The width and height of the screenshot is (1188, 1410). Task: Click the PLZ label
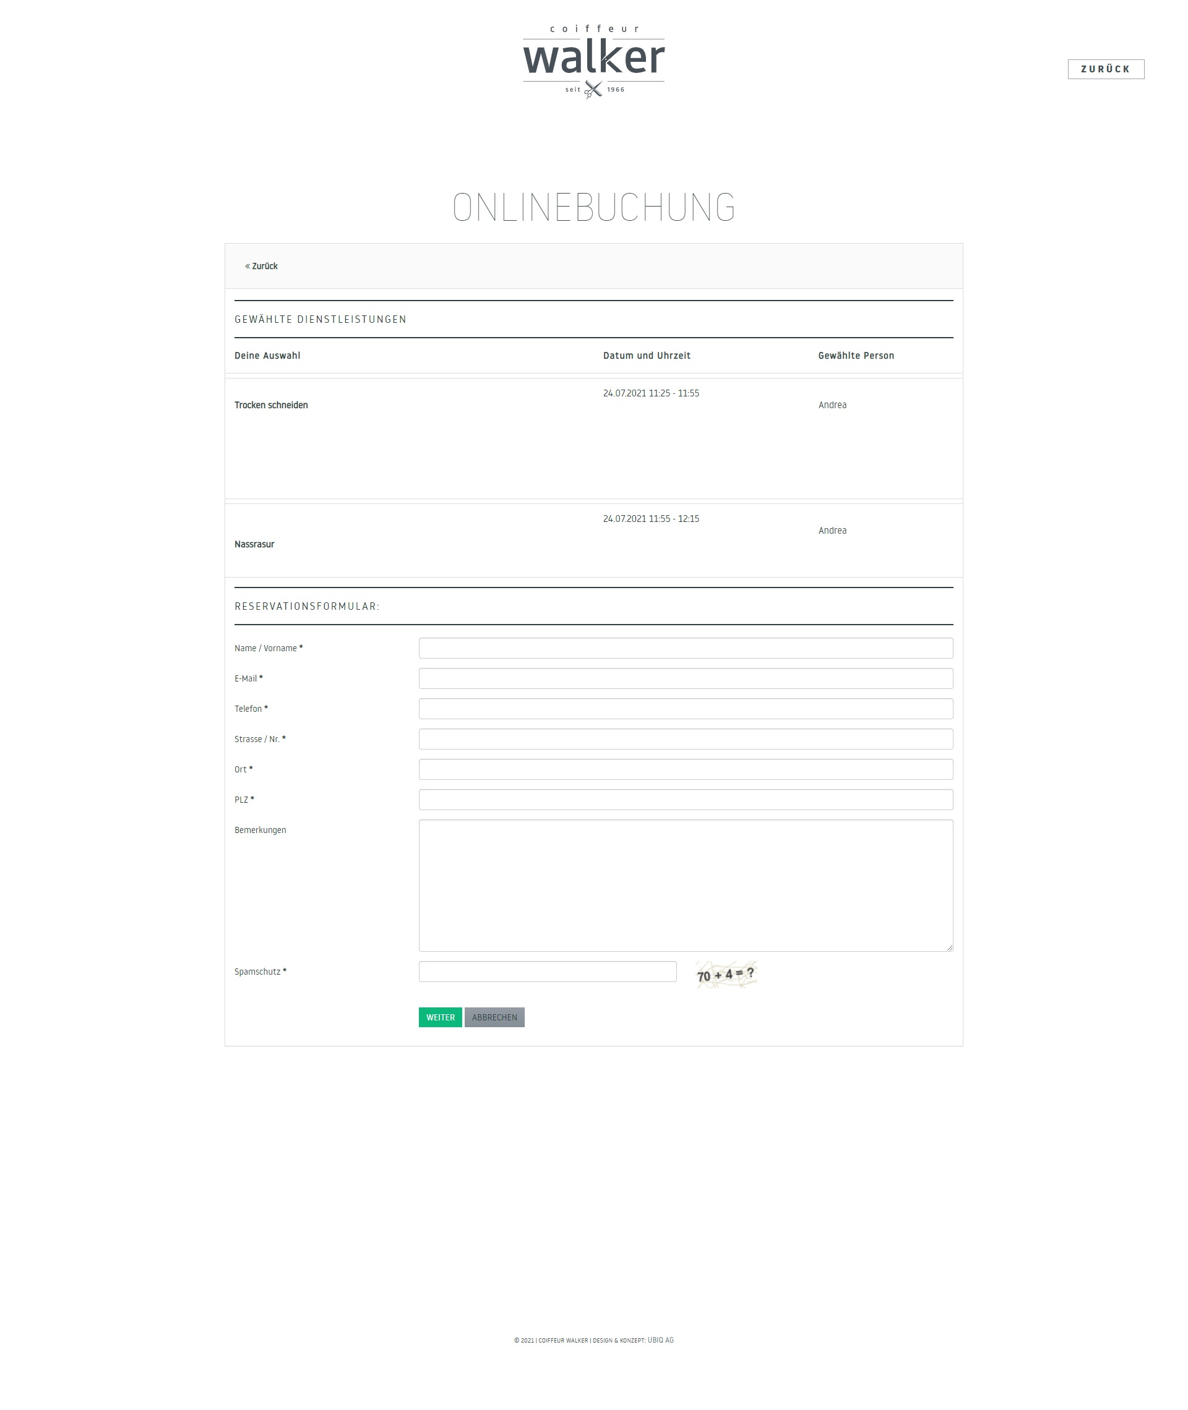(244, 800)
